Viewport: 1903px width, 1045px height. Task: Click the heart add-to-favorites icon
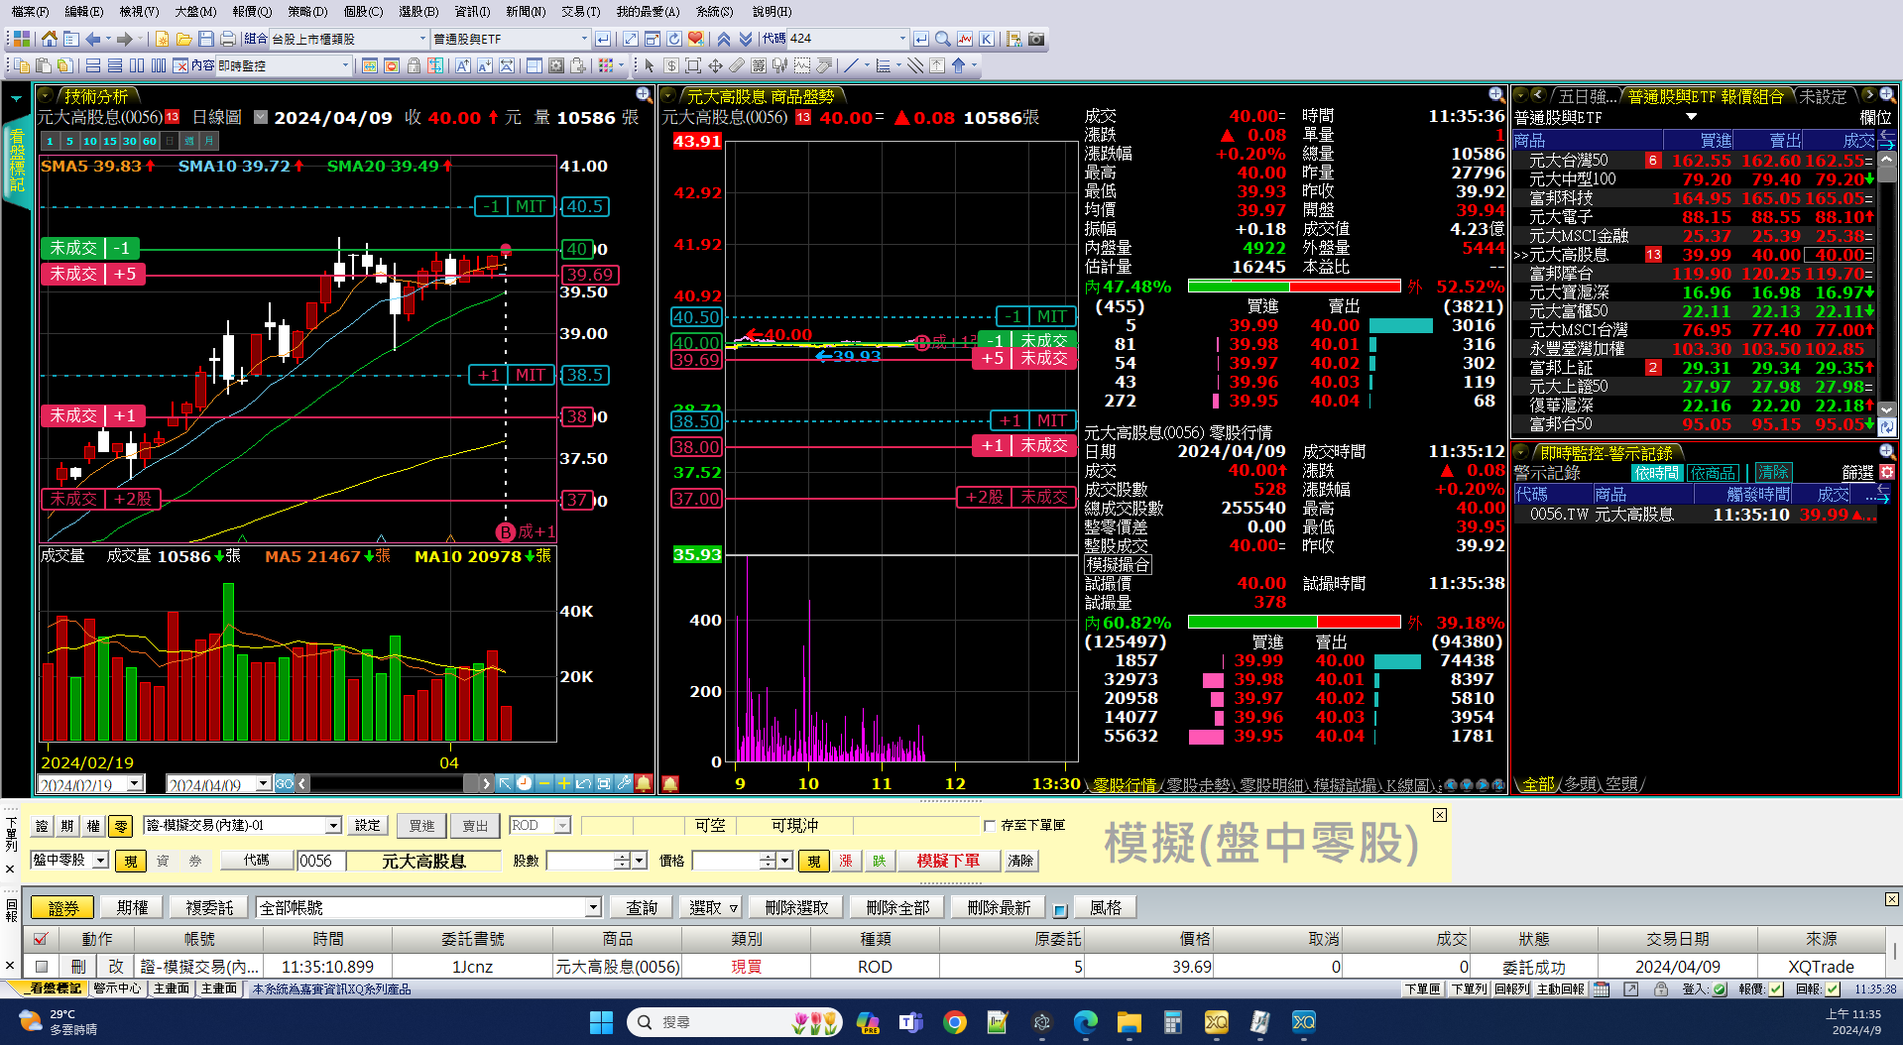(x=695, y=39)
